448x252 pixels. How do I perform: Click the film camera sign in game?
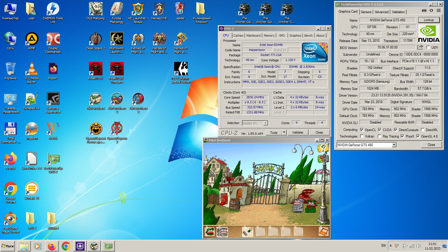[x=323, y=159]
